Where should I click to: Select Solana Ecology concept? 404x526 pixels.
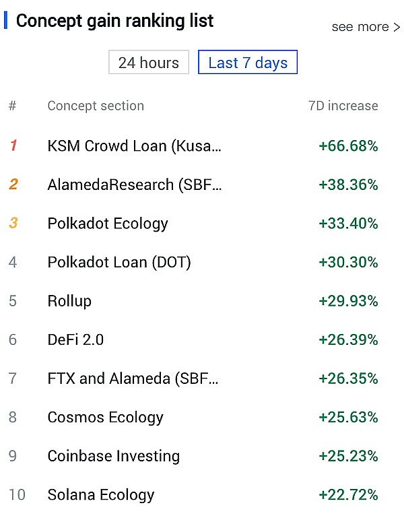tap(101, 495)
